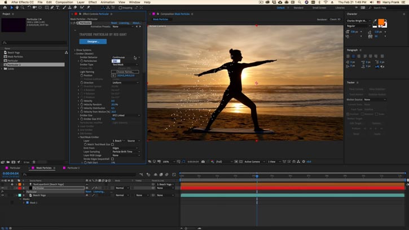Click the Designer... button

pyautogui.click(x=93, y=42)
